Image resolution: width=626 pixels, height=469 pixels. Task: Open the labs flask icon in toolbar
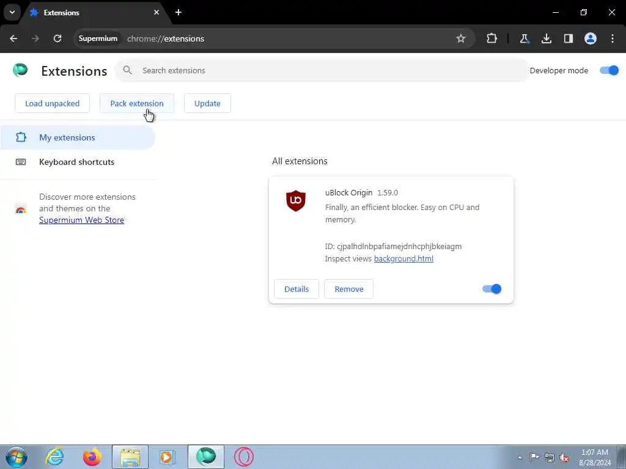click(524, 38)
